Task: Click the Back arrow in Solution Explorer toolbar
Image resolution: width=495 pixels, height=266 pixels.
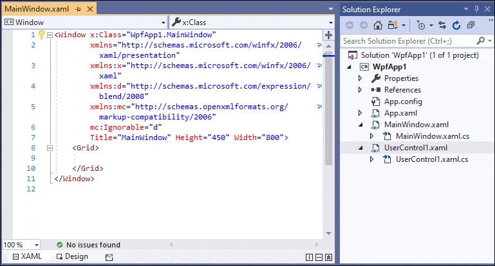Action: coord(350,25)
